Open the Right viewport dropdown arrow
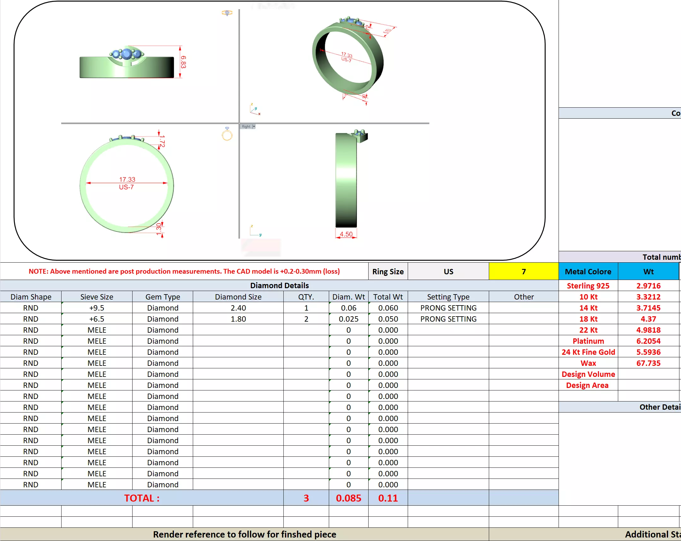This screenshot has width=681, height=541. (254, 126)
